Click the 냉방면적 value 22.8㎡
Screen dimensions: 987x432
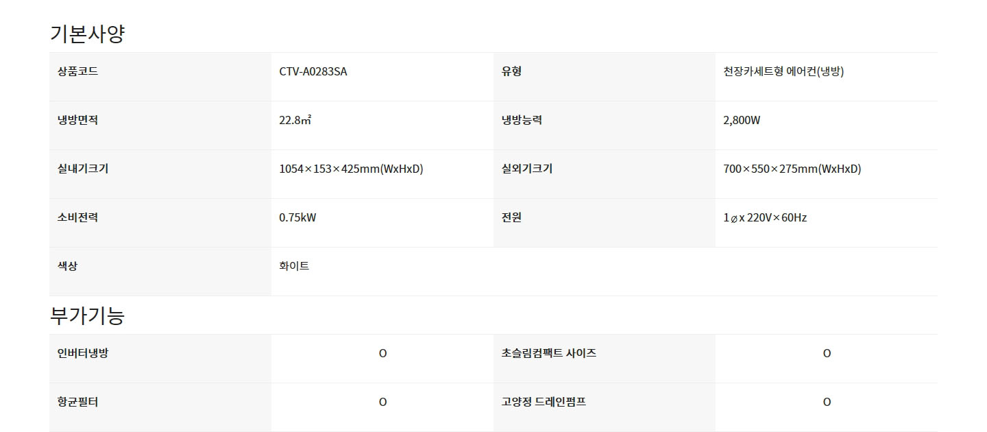coord(295,120)
